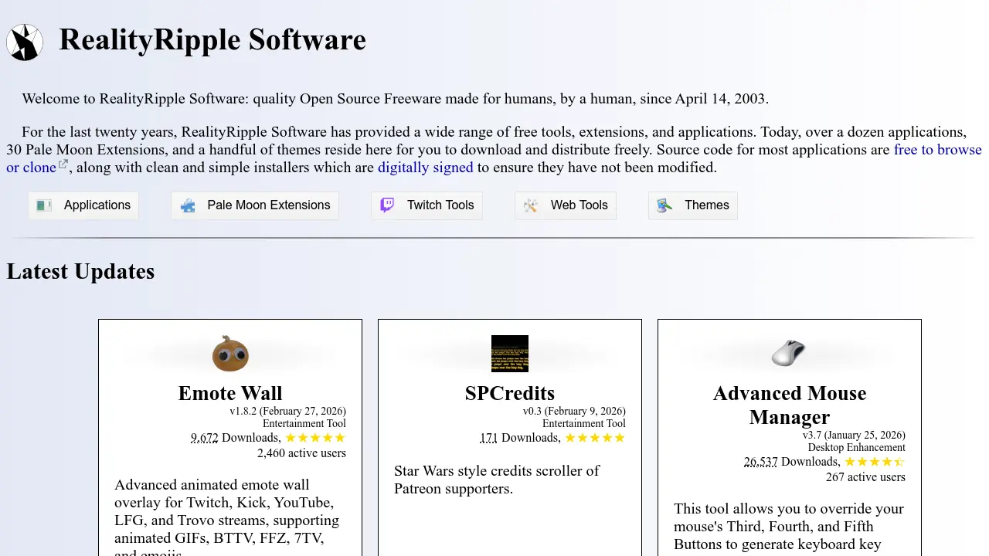This screenshot has height=556, width=989.
Task: Click the external link icon after 'clone'
Action: pyautogui.click(x=63, y=164)
